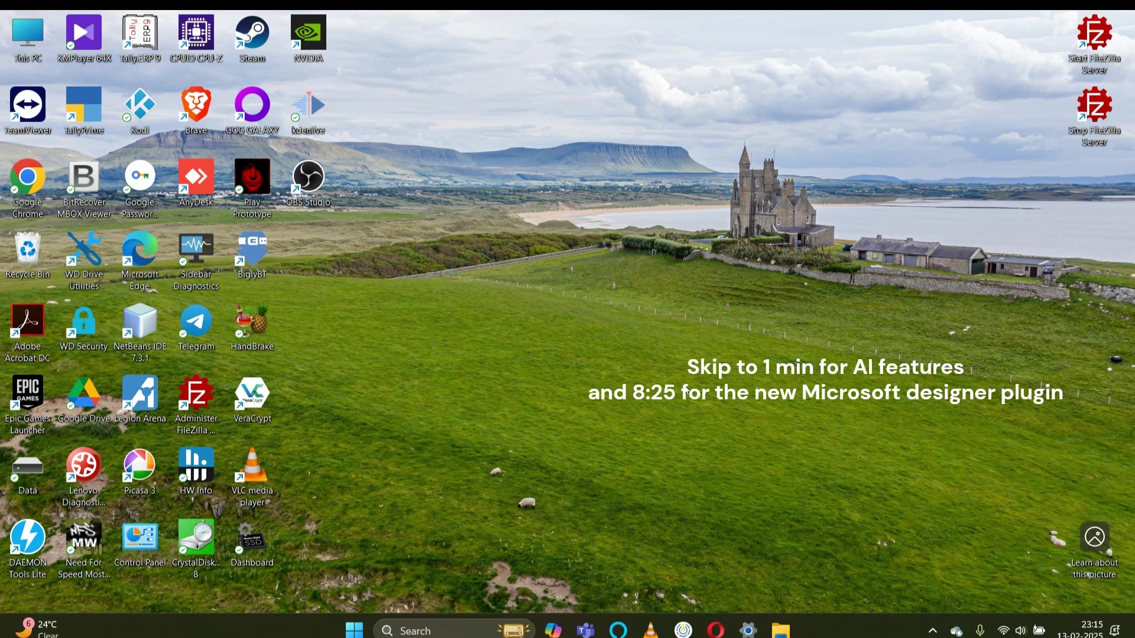Screen dimensions: 1135x638
Task: Open the Wi-Fi network flyout
Action: 1003,631
